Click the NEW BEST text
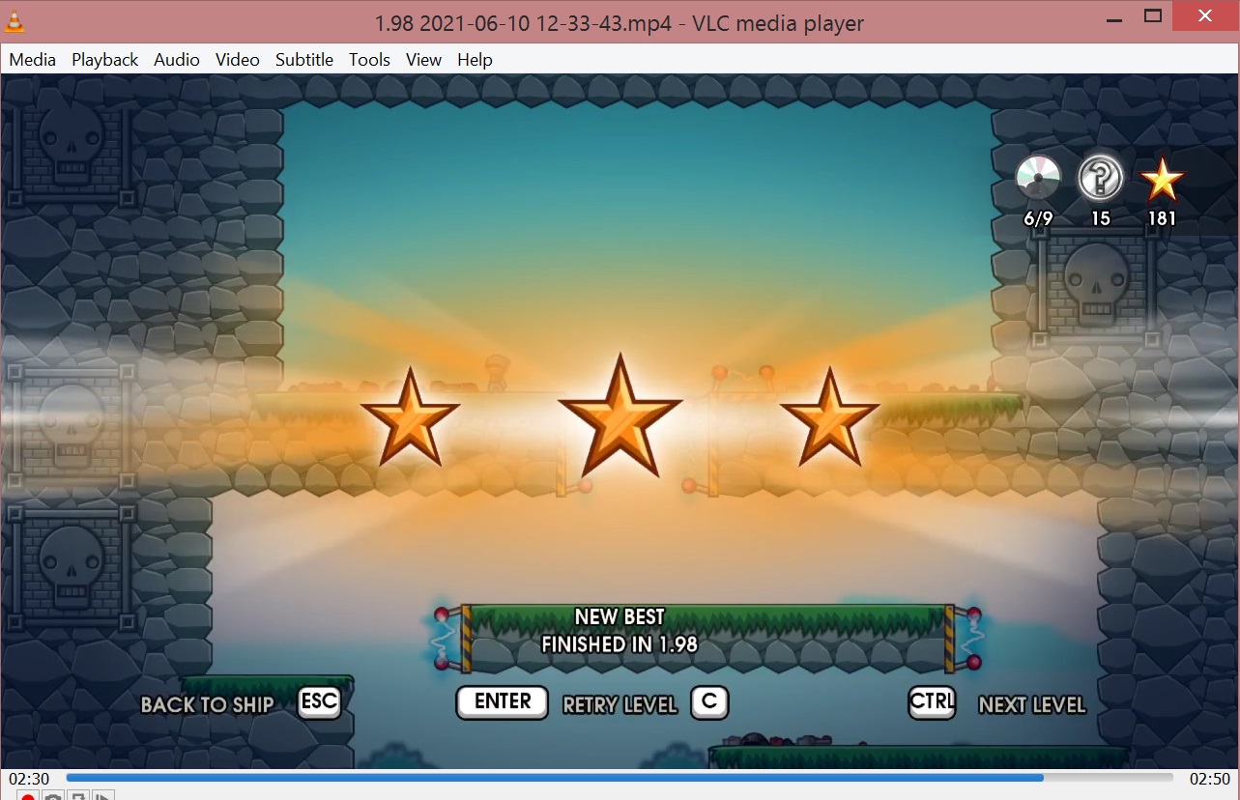Image resolution: width=1240 pixels, height=800 pixels. click(620, 616)
